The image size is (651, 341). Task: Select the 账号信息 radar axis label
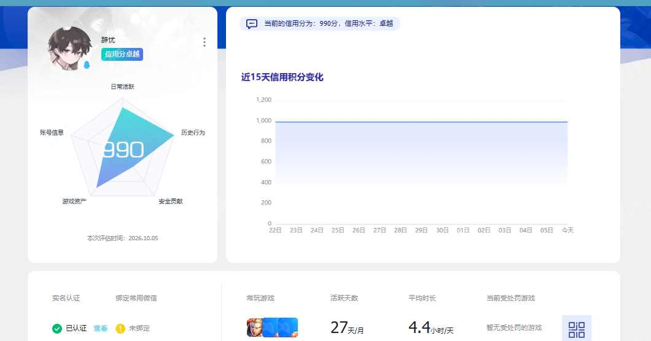(52, 133)
